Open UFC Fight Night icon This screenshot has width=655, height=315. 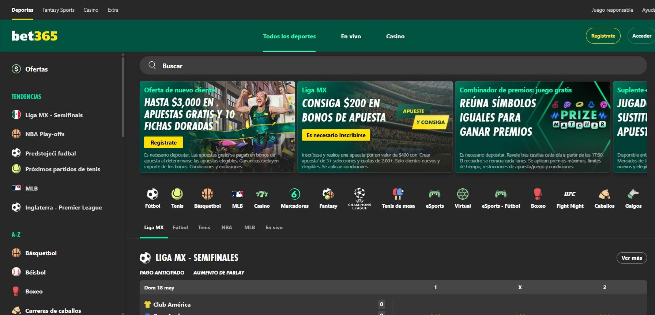click(x=570, y=194)
